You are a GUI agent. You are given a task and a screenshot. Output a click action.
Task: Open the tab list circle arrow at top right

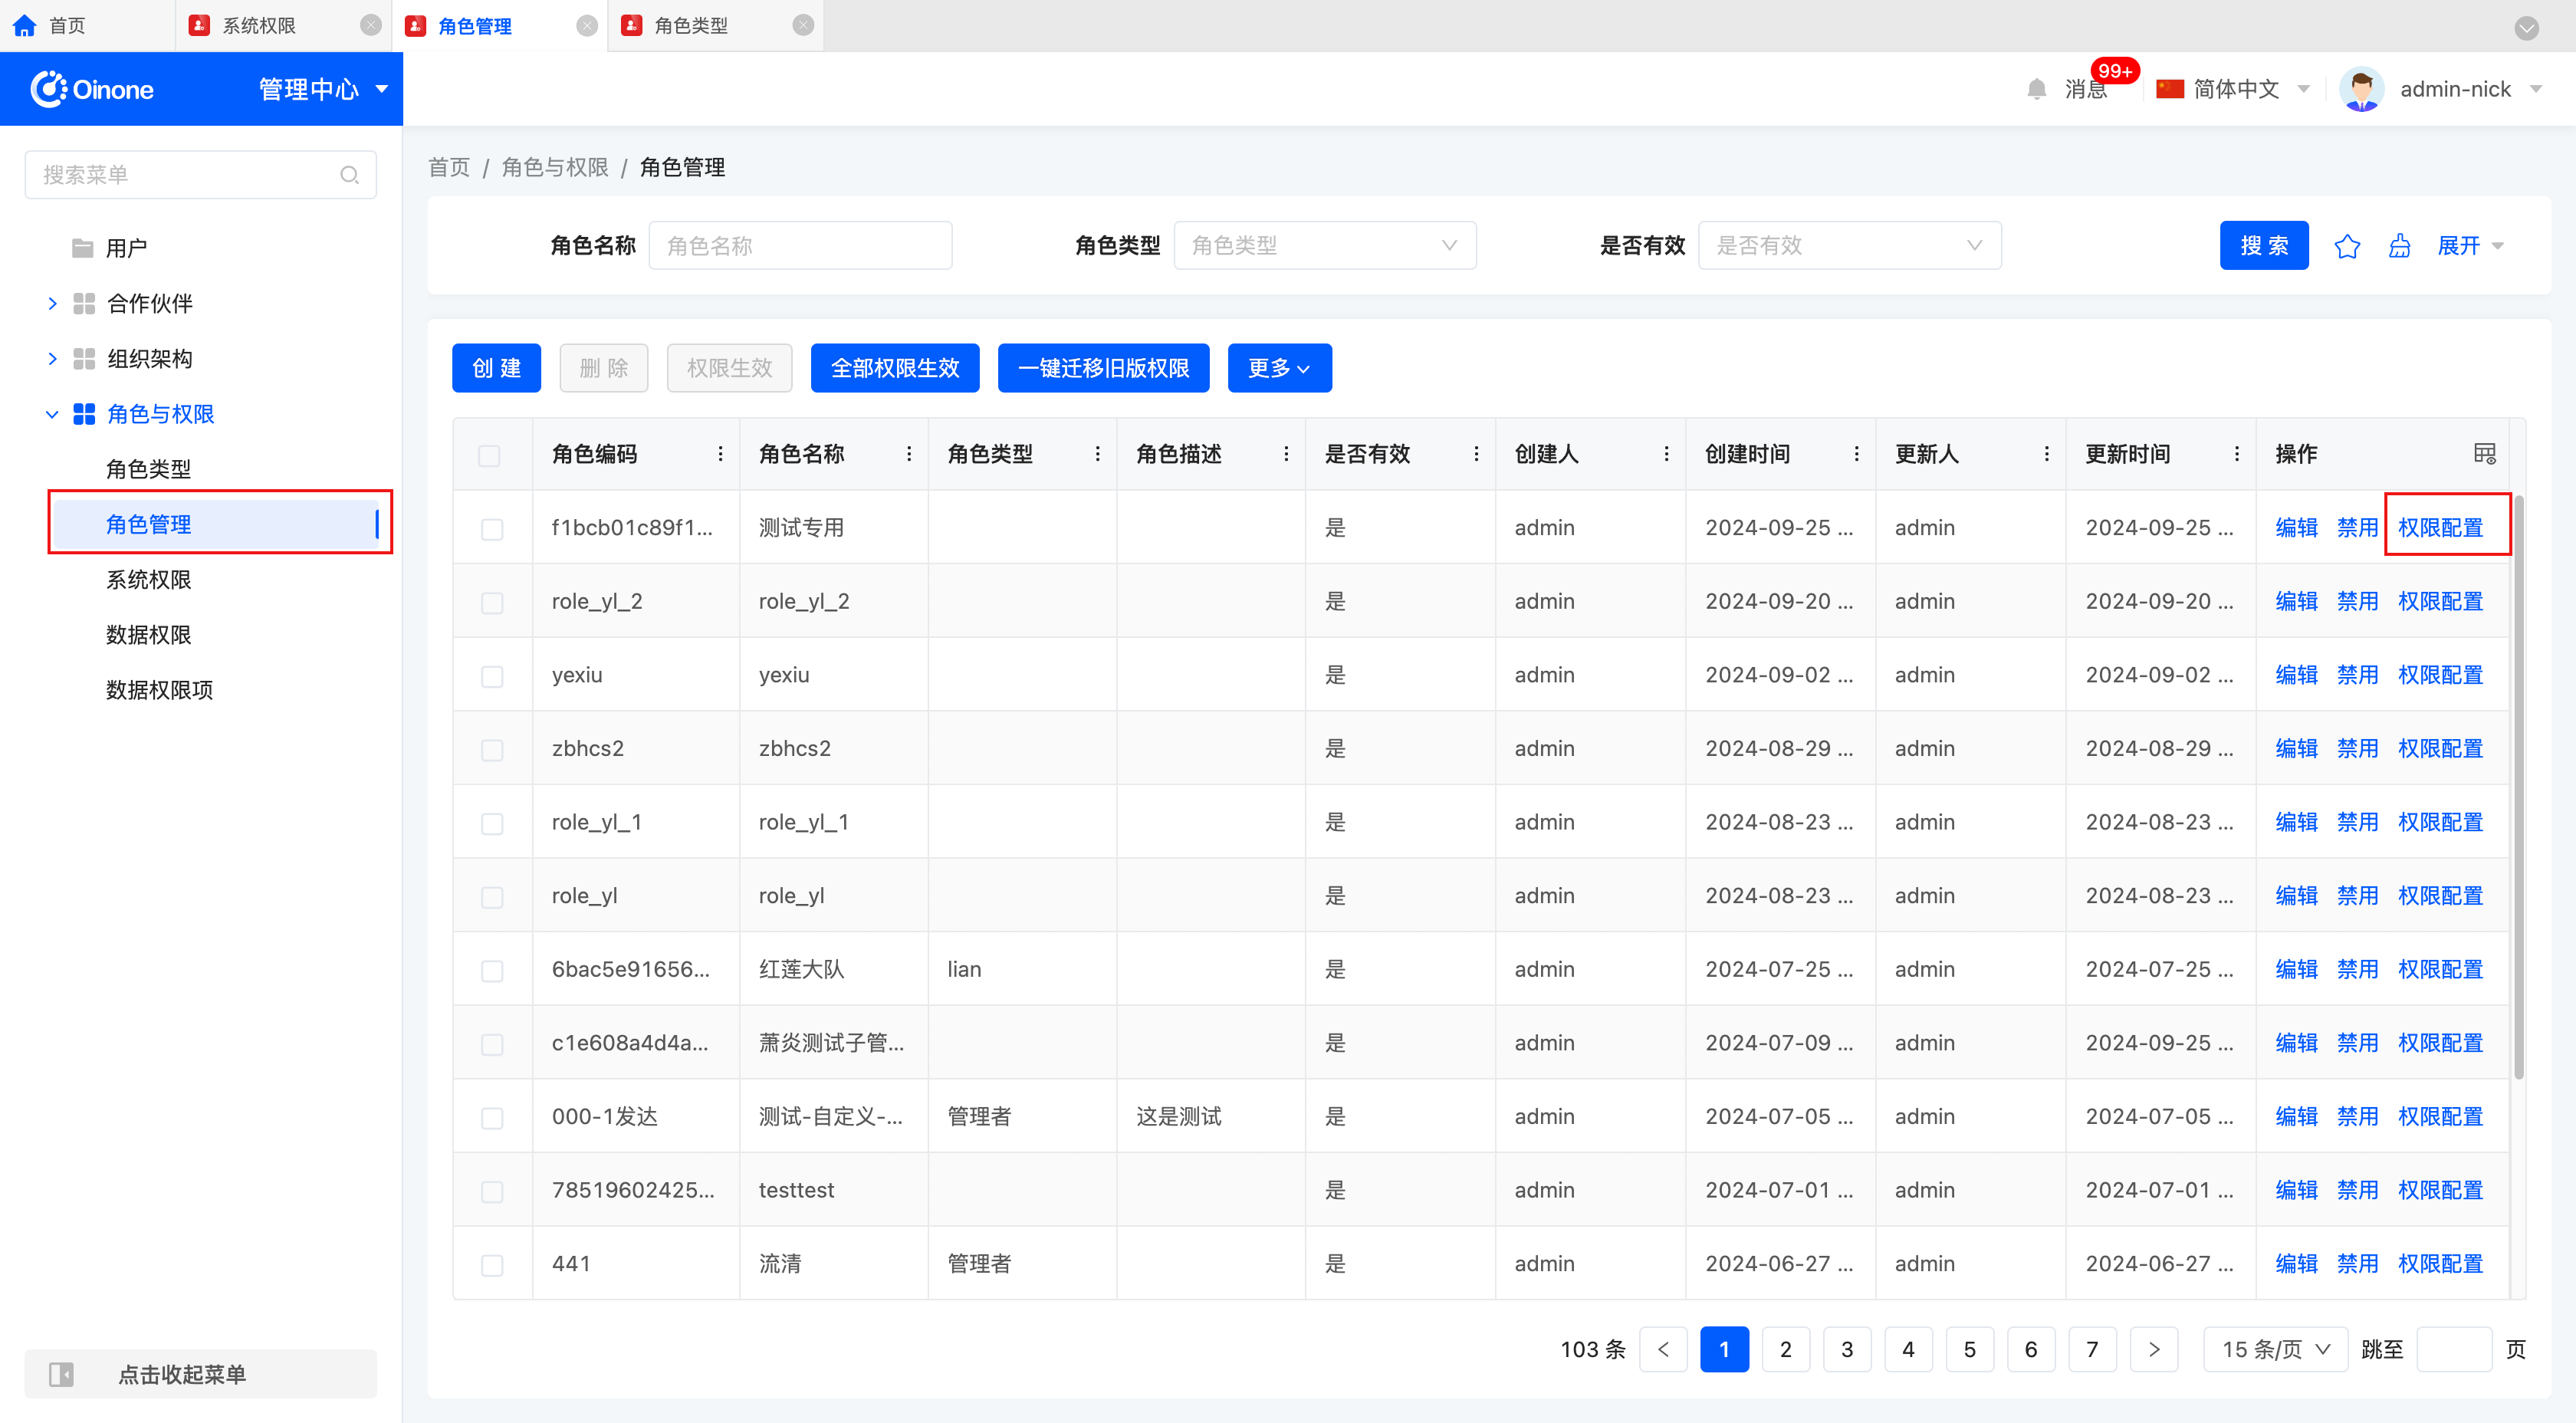coord(2527,27)
